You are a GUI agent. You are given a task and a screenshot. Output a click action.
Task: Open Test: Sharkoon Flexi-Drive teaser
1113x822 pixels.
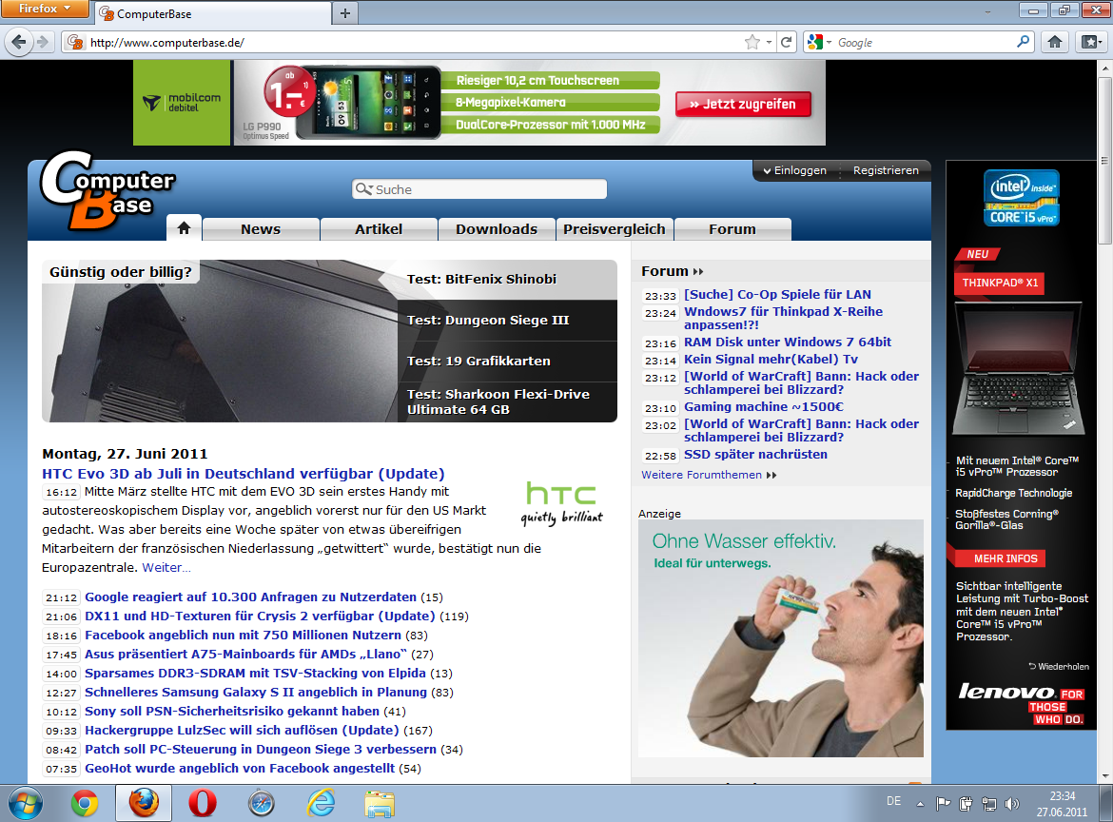click(x=507, y=401)
